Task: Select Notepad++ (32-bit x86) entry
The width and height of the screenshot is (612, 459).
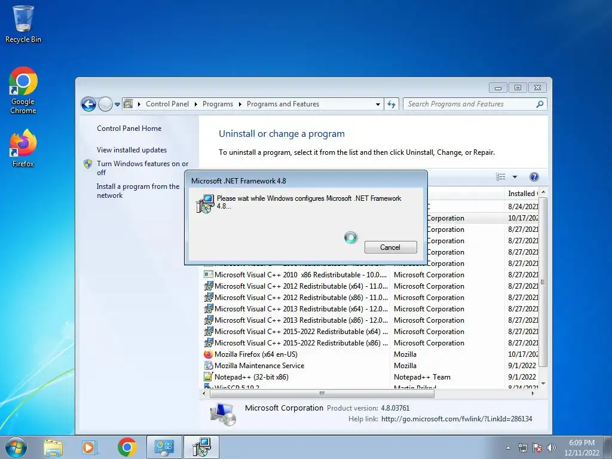Action: point(371,377)
